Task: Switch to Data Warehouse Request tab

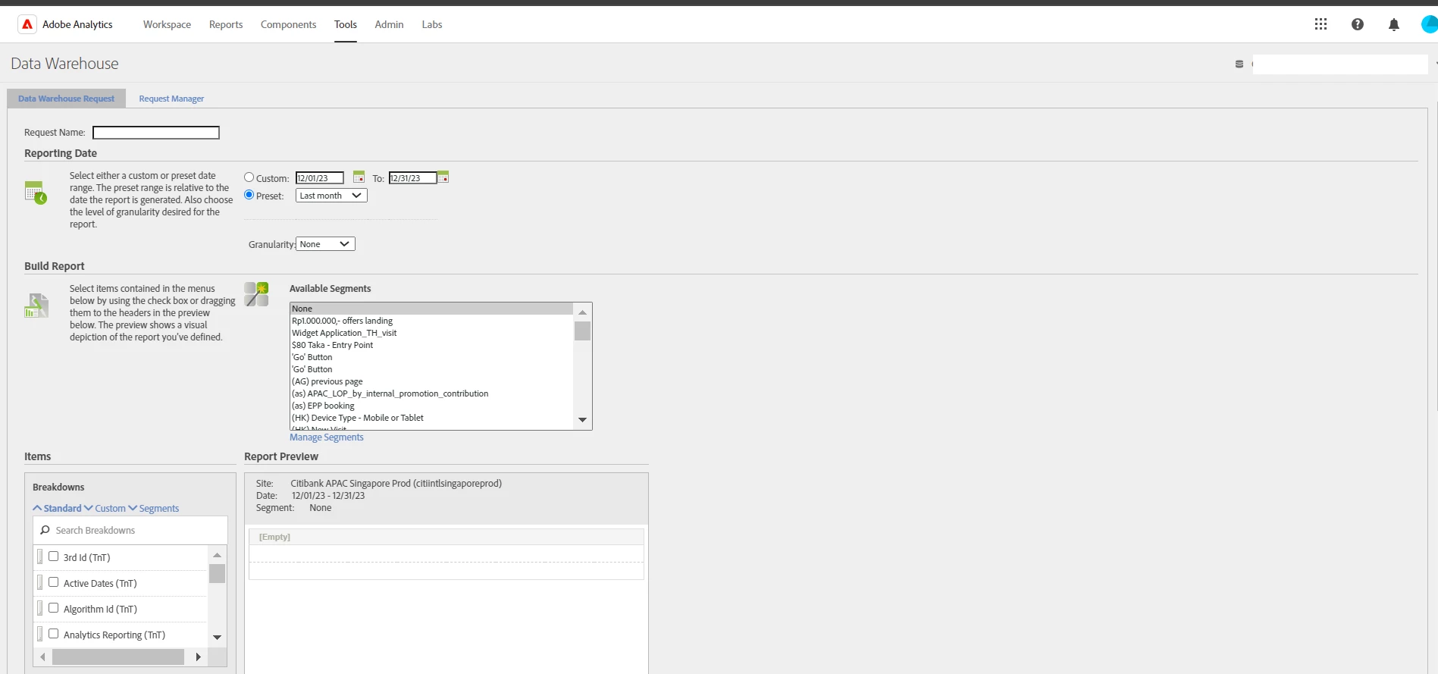Action: coord(67,99)
